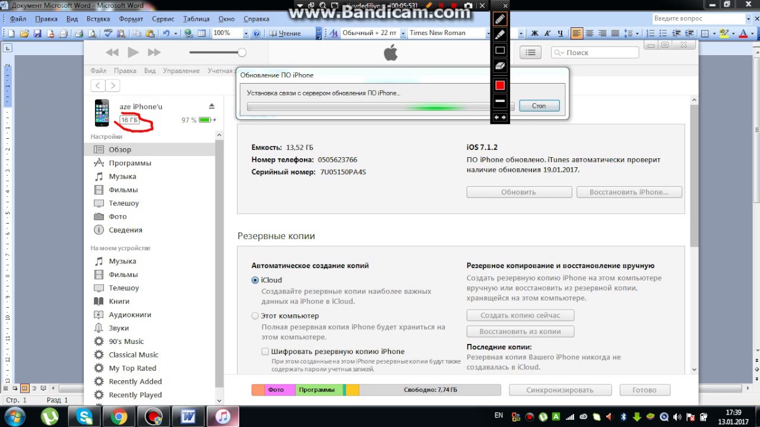Viewport: 760px width, 427px height.
Task: Click Word's Print Preview icon
Action: point(91,33)
